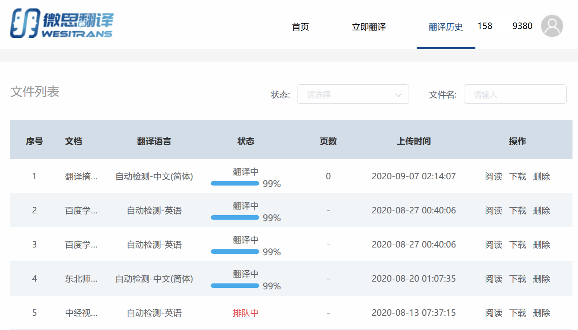Click 删除 for row 4 东北师 document
Image resolution: width=578 pixels, height=330 pixels.
click(541, 279)
